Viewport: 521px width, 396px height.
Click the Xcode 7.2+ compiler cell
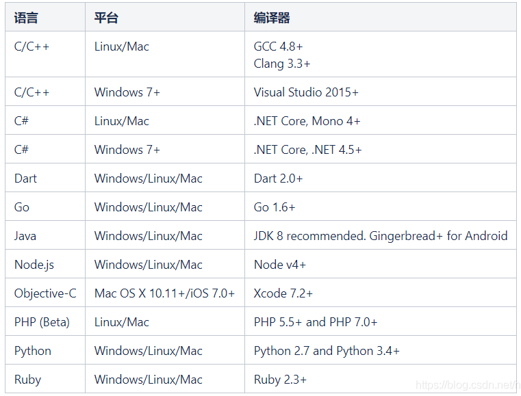[283, 293]
